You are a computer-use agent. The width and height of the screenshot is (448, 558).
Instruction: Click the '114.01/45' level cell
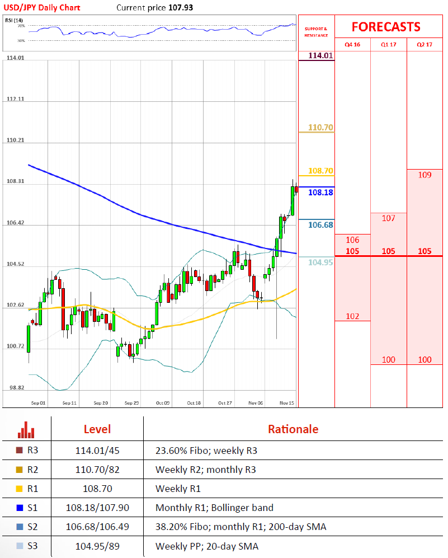pos(97,451)
